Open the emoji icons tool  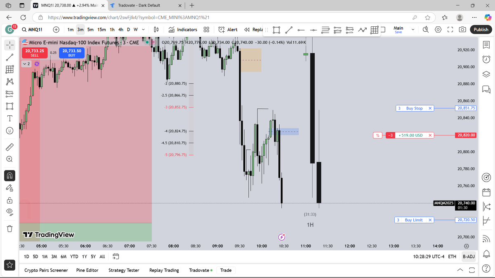pos(10,131)
